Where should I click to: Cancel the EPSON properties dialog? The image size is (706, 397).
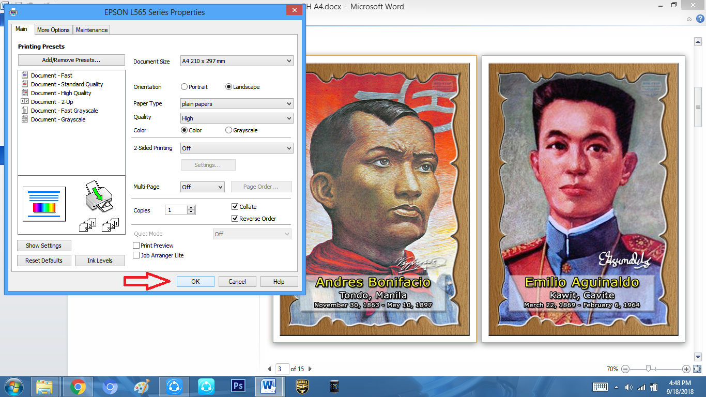237,282
